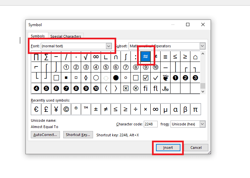
Task: Pick recently used registered ® symbol
Action: (x=76, y=109)
